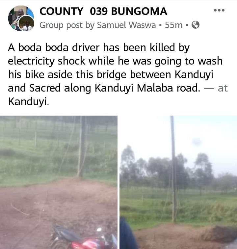Click the post text about boda boda driver
This screenshot has width=237, height=249.
[x=118, y=74]
